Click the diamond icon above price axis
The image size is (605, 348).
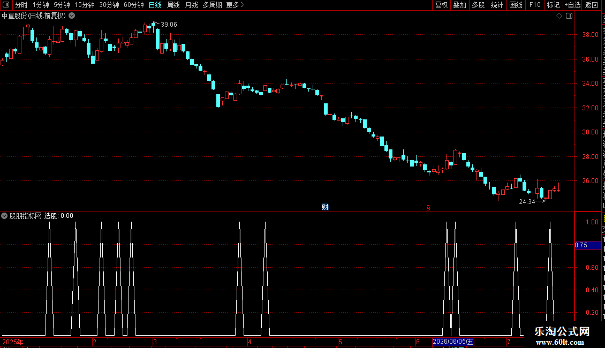[x=559, y=16]
